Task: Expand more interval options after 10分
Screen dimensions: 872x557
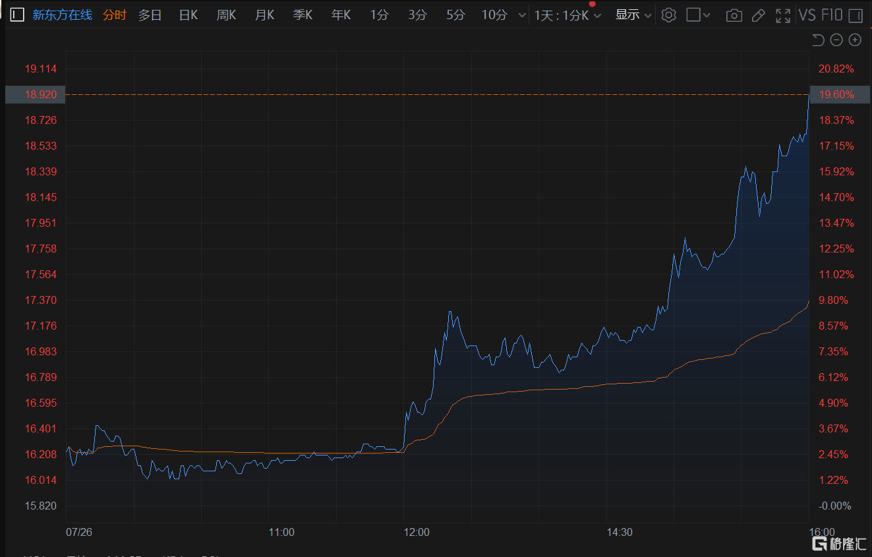Action: [x=522, y=15]
